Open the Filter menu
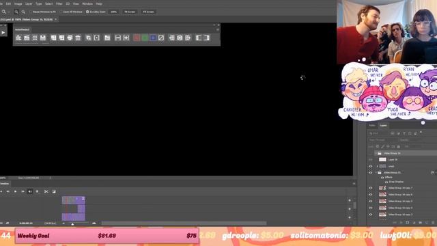 click(59, 4)
